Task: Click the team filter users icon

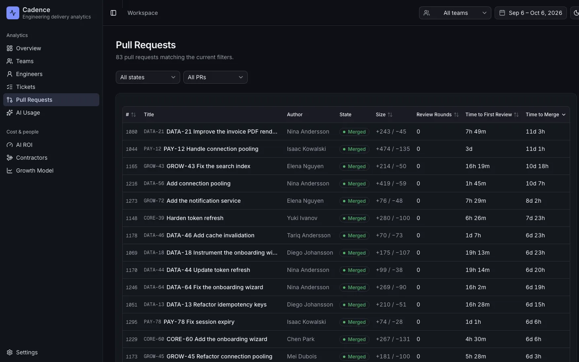Action: [427, 13]
